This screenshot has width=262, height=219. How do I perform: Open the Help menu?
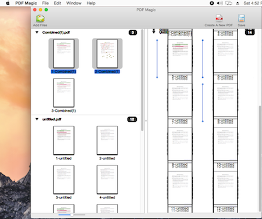pyautogui.click(x=91, y=3)
